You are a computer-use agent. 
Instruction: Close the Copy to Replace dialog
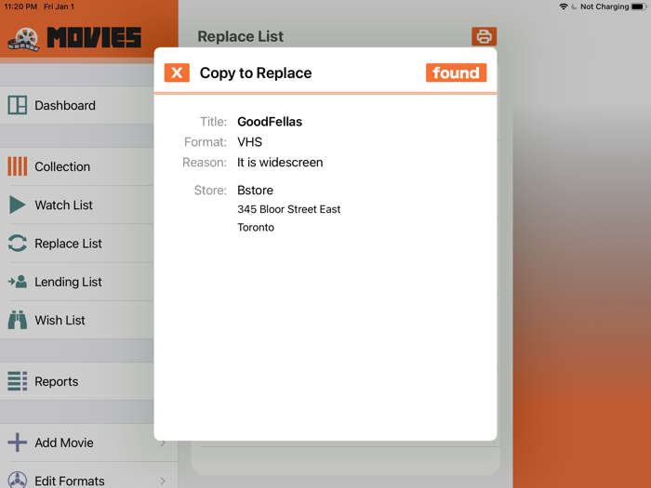177,73
